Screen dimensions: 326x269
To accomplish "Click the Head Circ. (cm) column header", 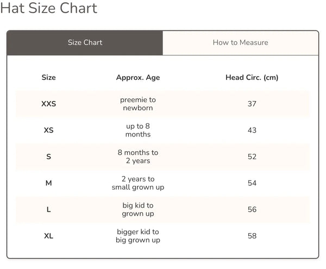I will point(252,78).
